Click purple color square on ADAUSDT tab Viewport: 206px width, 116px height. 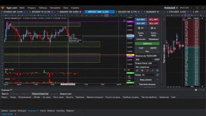(80, 12)
